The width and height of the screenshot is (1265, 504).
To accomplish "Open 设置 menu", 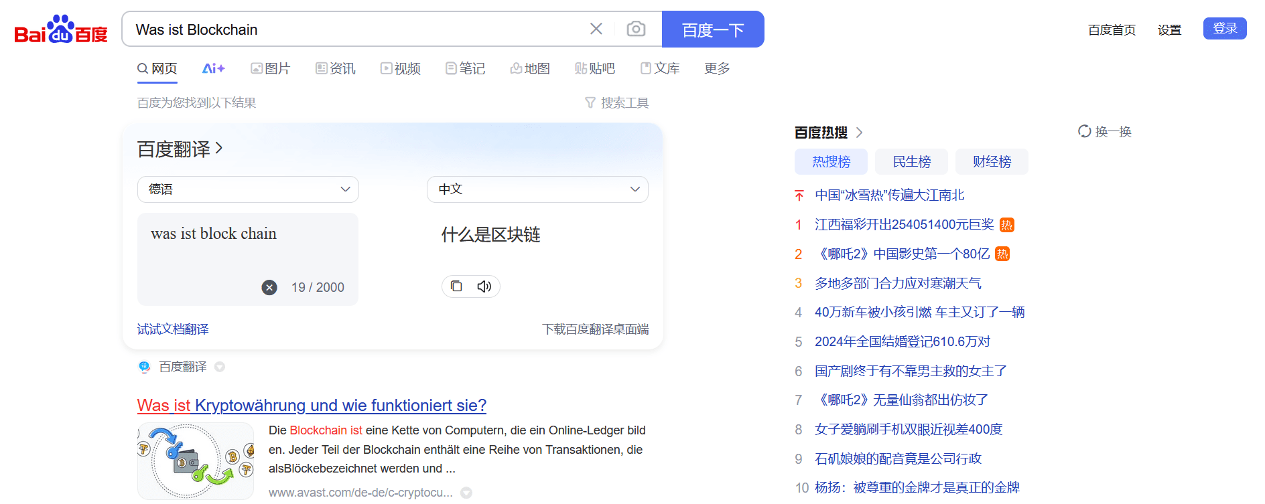I will 1169,29.
